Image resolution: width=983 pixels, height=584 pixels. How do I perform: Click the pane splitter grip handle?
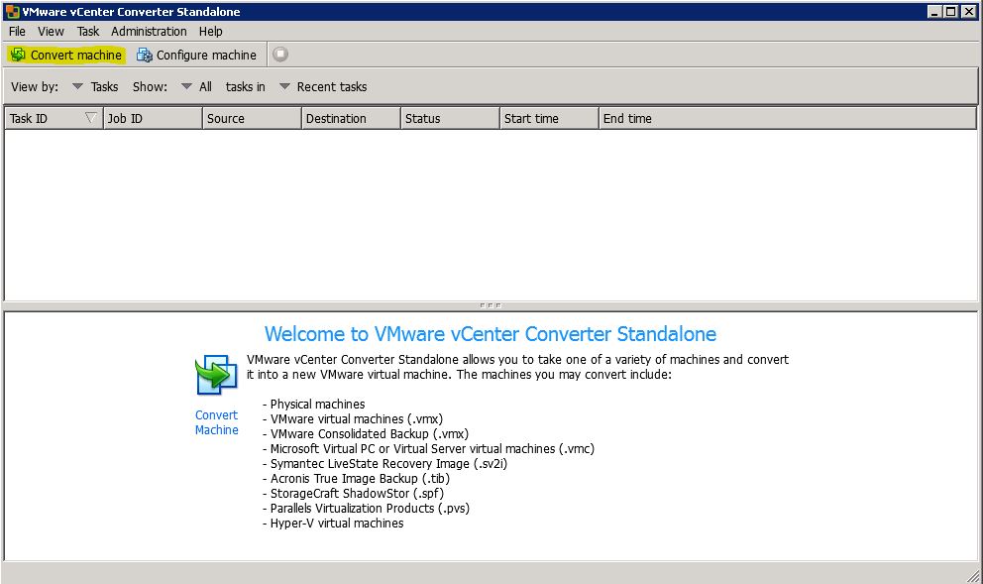tap(491, 305)
